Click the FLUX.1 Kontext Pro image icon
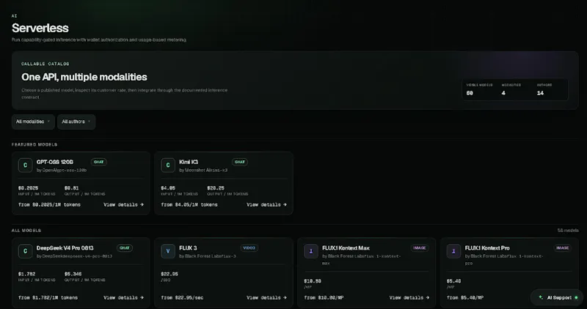587x309 pixels. coord(453,251)
